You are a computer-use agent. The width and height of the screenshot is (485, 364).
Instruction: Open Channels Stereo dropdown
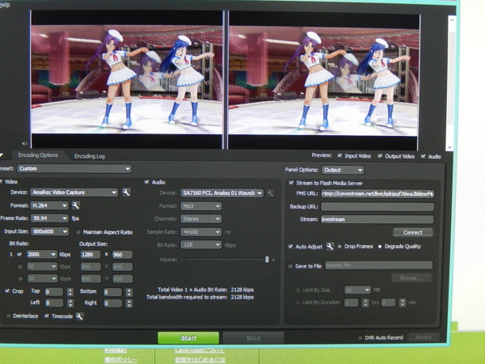tap(201, 219)
